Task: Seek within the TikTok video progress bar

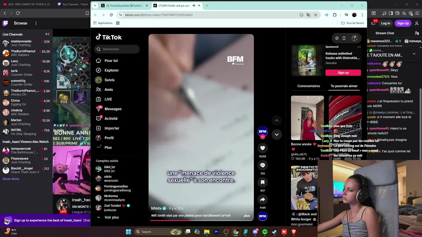Action: pyautogui.click(x=201, y=220)
